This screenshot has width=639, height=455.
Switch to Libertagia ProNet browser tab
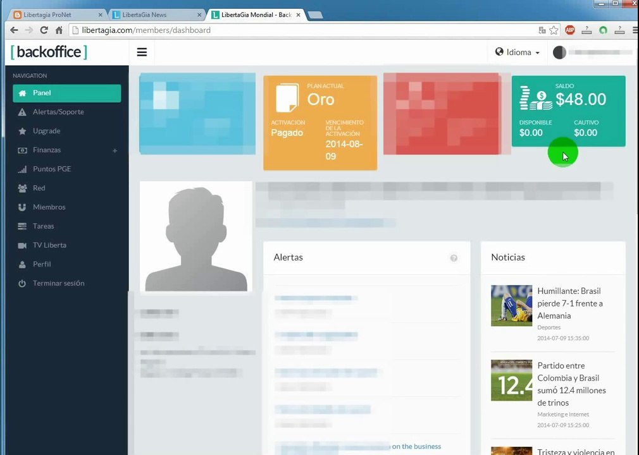(x=57, y=15)
